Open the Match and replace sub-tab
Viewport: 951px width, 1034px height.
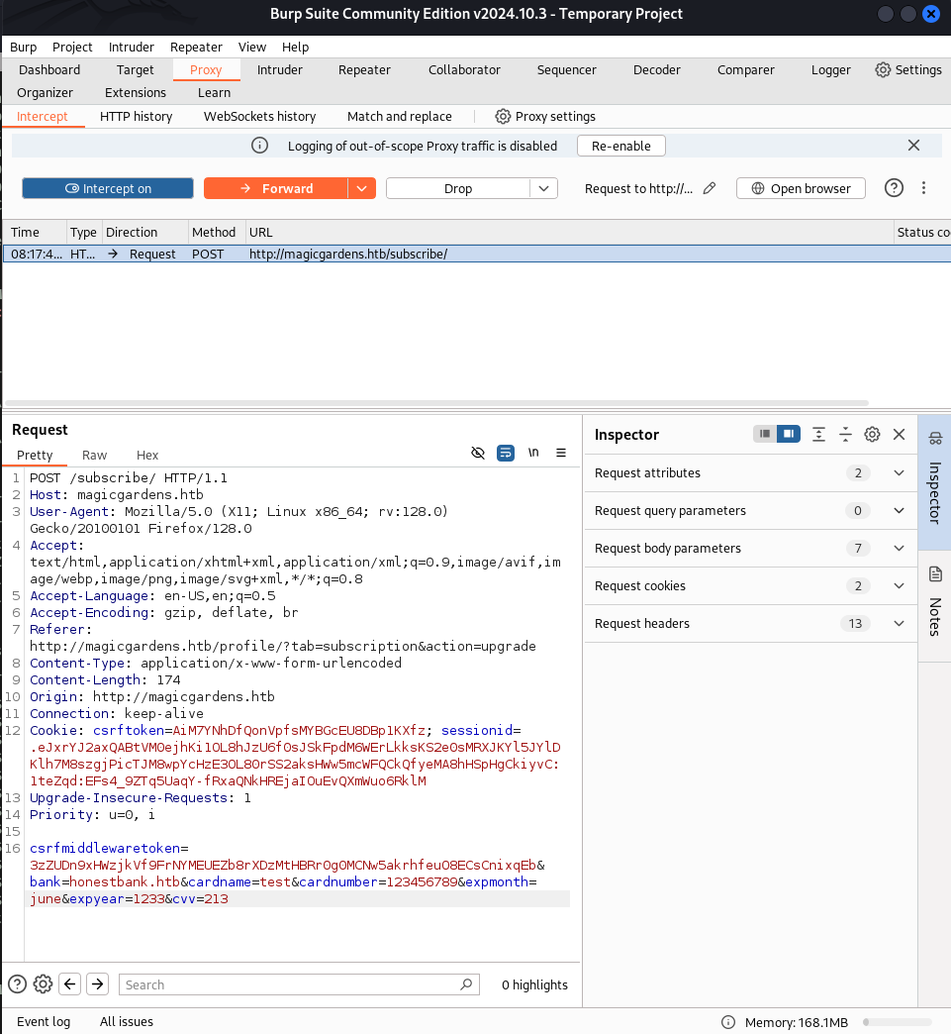(400, 117)
